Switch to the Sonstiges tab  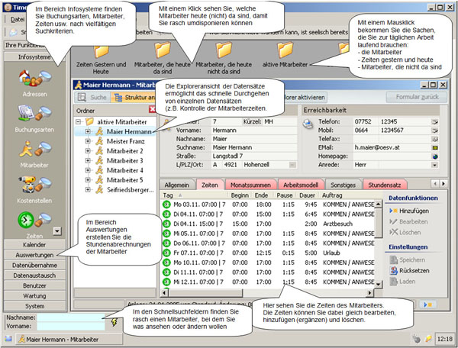pyautogui.click(x=343, y=185)
